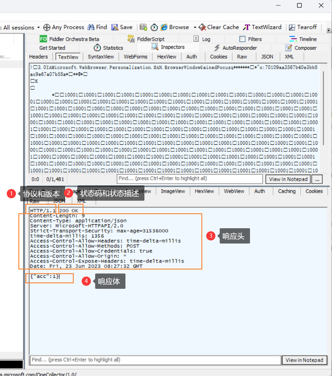Click the {"acc":1} response body text
This screenshot has height=376, width=332.
point(45,276)
